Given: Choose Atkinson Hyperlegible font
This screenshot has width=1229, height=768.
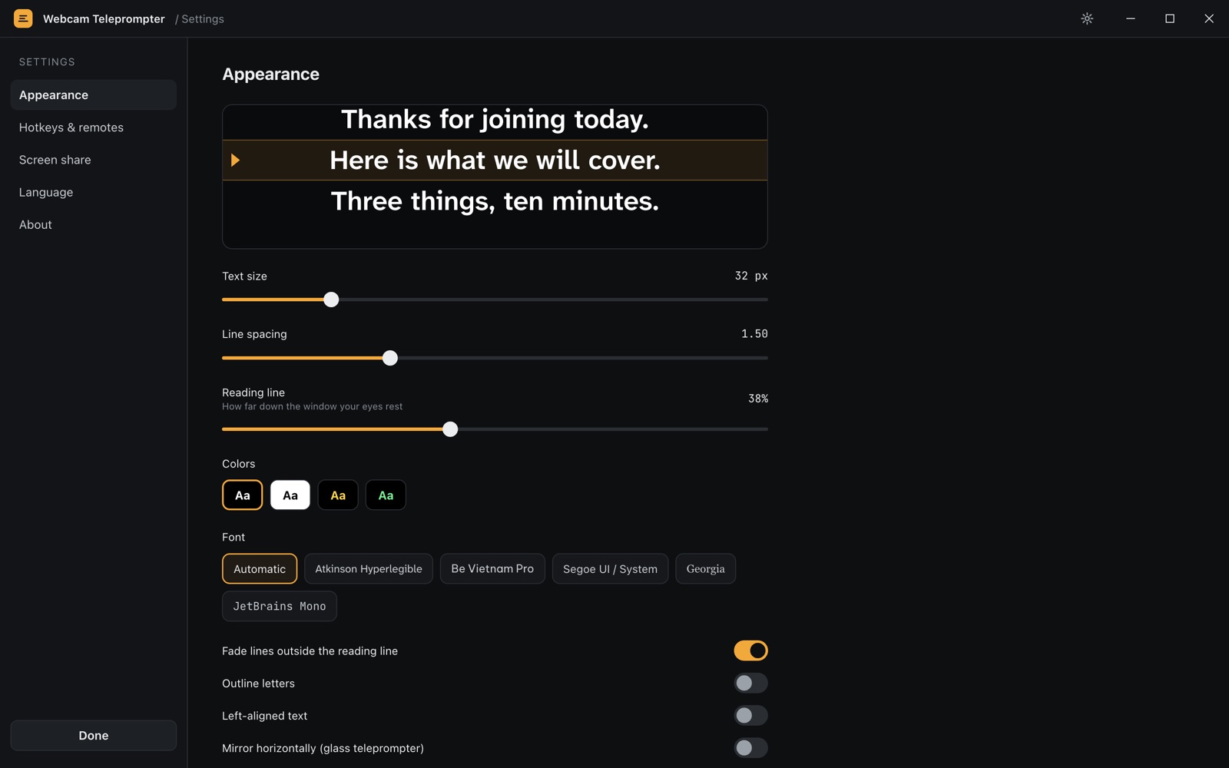Looking at the screenshot, I should pyautogui.click(x=369, y=568).
